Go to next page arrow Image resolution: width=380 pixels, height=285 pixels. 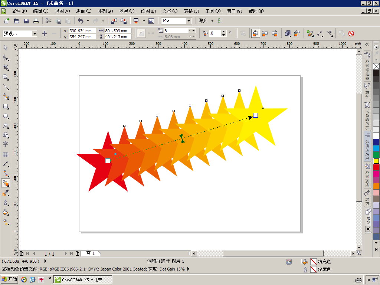point(66,253)
